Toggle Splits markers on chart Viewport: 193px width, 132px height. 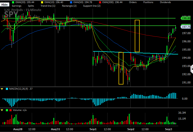31,6
